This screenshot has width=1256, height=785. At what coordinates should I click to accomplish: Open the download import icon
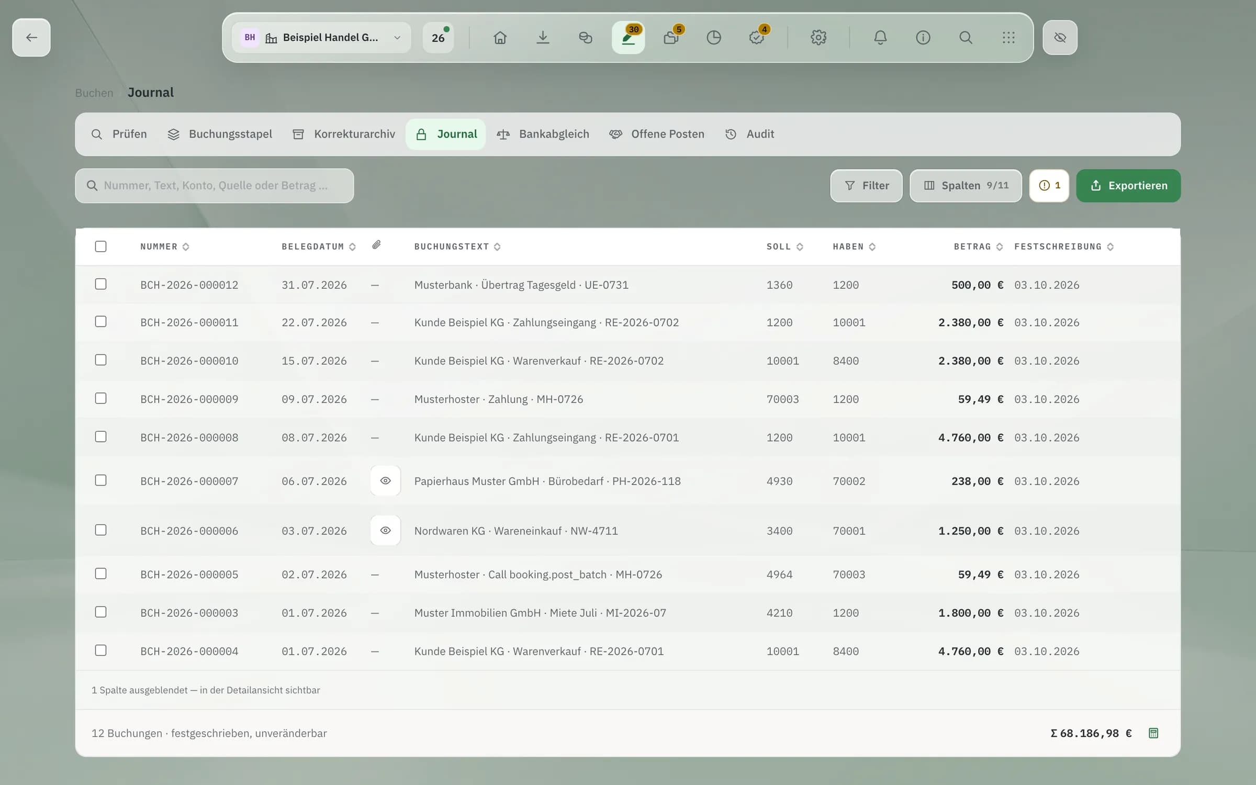543,38
